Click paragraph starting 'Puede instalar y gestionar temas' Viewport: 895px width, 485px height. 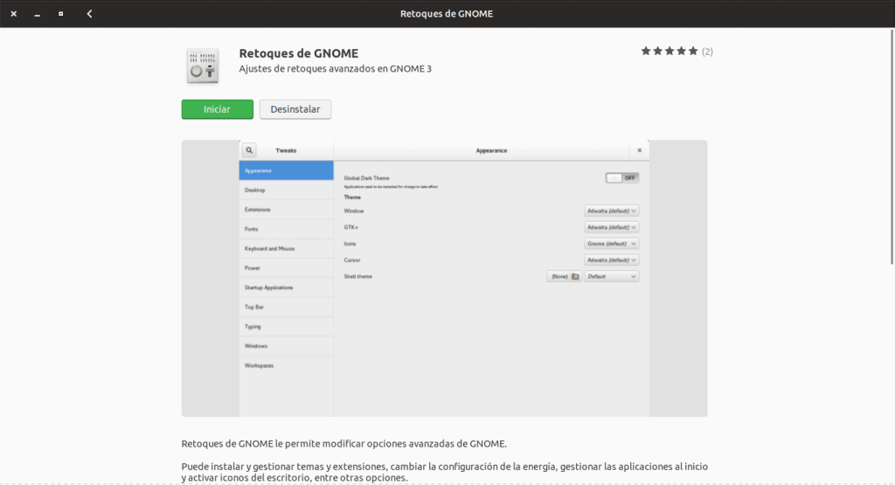pos(444,472)
